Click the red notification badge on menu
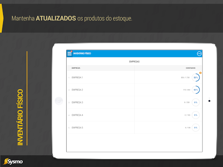The height and width of the screenshot is (167, 223). tap(71, 51)
